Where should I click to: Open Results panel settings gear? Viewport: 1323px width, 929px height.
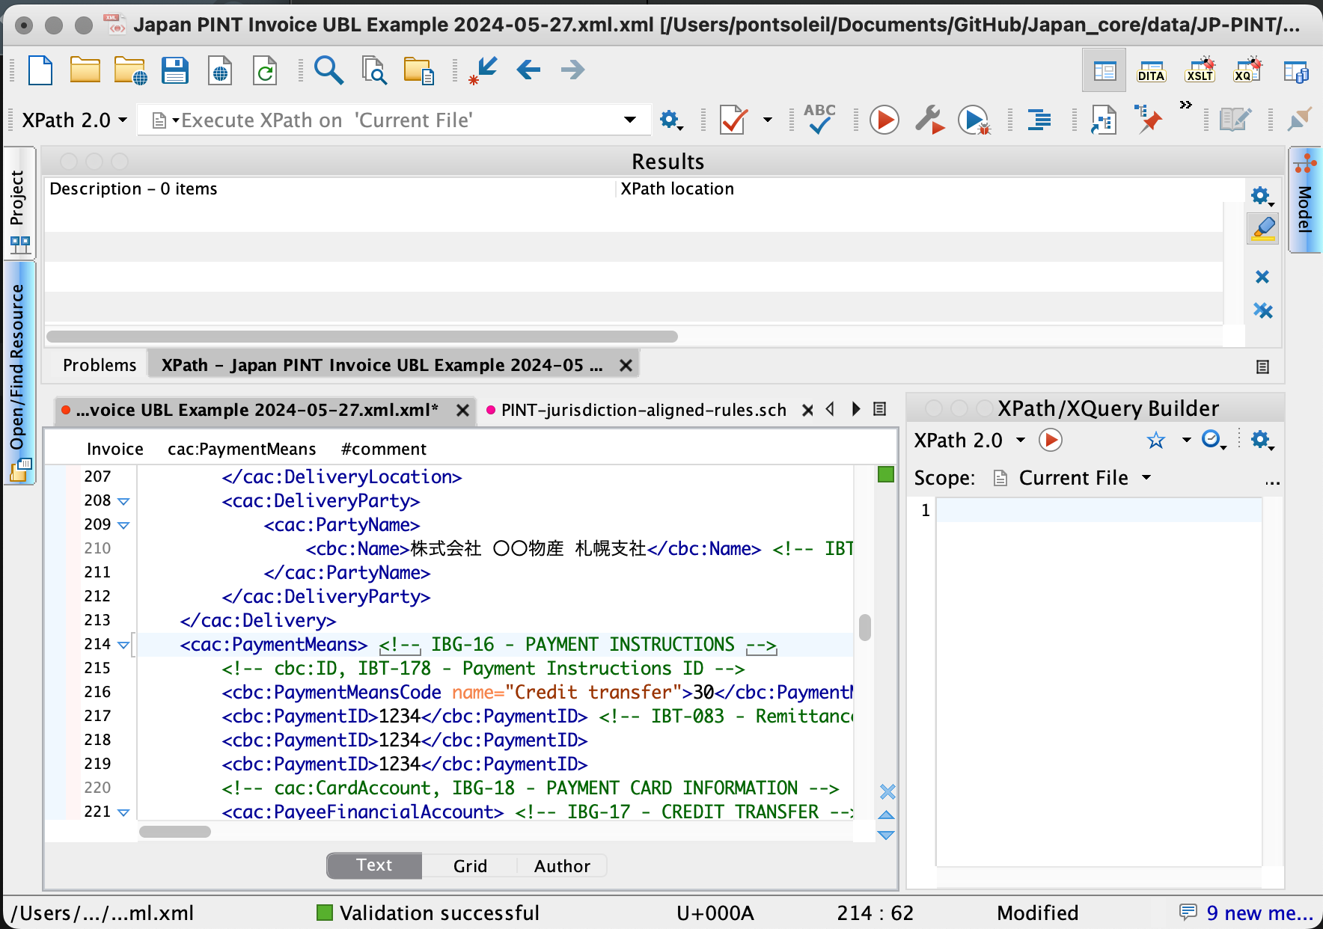1262,197
